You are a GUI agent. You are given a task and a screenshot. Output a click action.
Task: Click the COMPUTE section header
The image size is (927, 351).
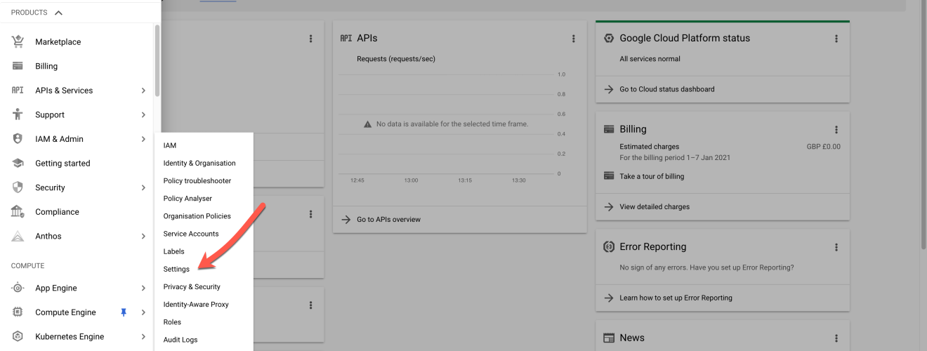(27, 266)
